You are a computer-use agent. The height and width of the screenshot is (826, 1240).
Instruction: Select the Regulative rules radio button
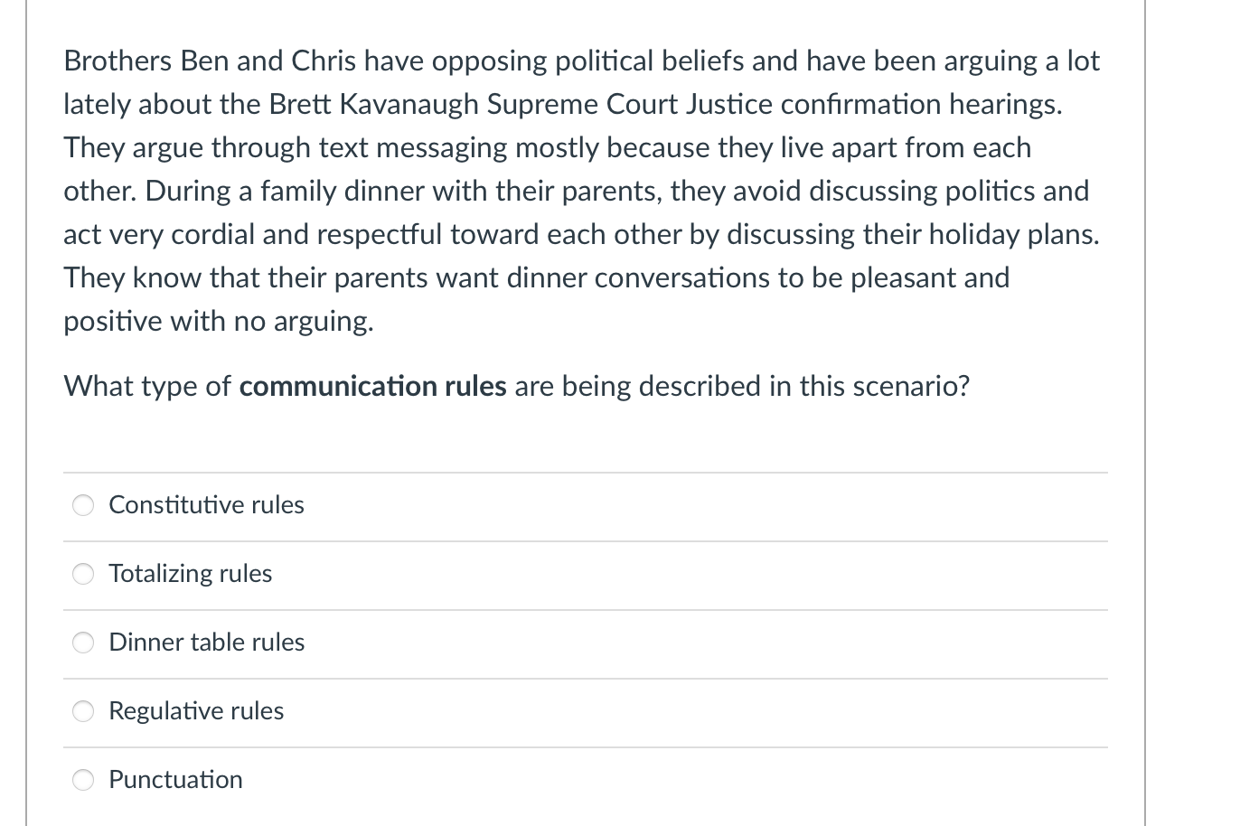(82, 711)
